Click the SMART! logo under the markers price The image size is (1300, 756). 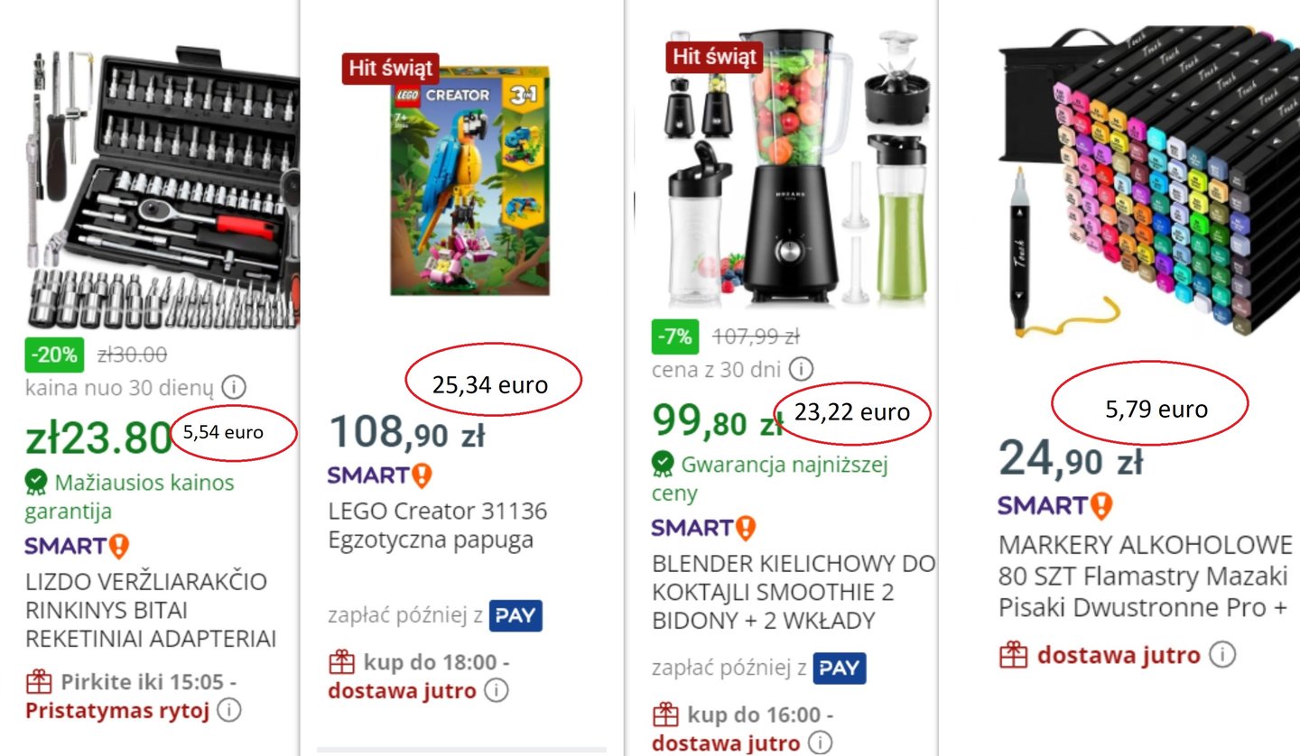1055,505
